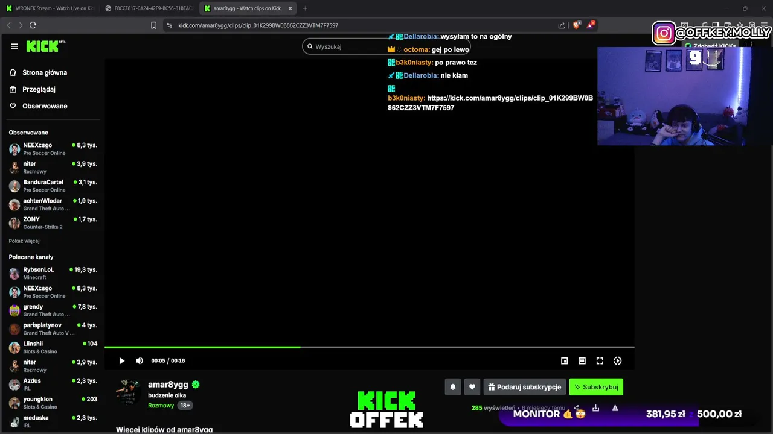Open the hamburger sidebar menu
Image resolution: width=773 pixels, height=434 pixels.
(x=14, y=46)
